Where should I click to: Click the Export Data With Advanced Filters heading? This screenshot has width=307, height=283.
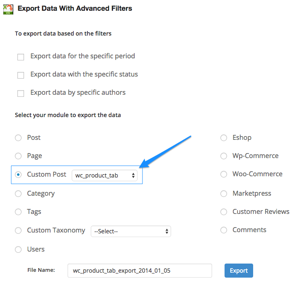point(75,9)
